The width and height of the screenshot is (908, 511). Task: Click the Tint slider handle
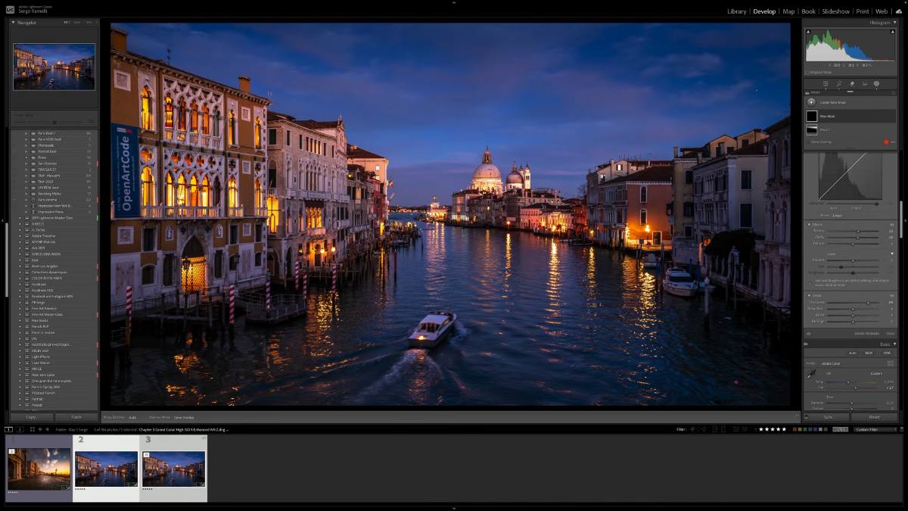(855, 388)
